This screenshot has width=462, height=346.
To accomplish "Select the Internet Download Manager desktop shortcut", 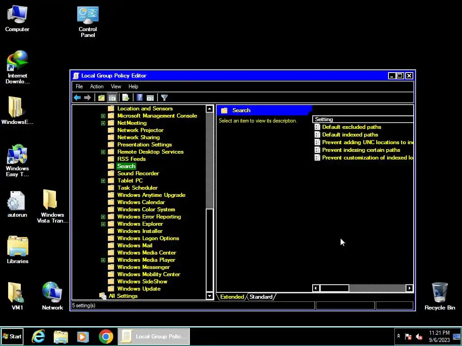I will (x=18, y=67).
